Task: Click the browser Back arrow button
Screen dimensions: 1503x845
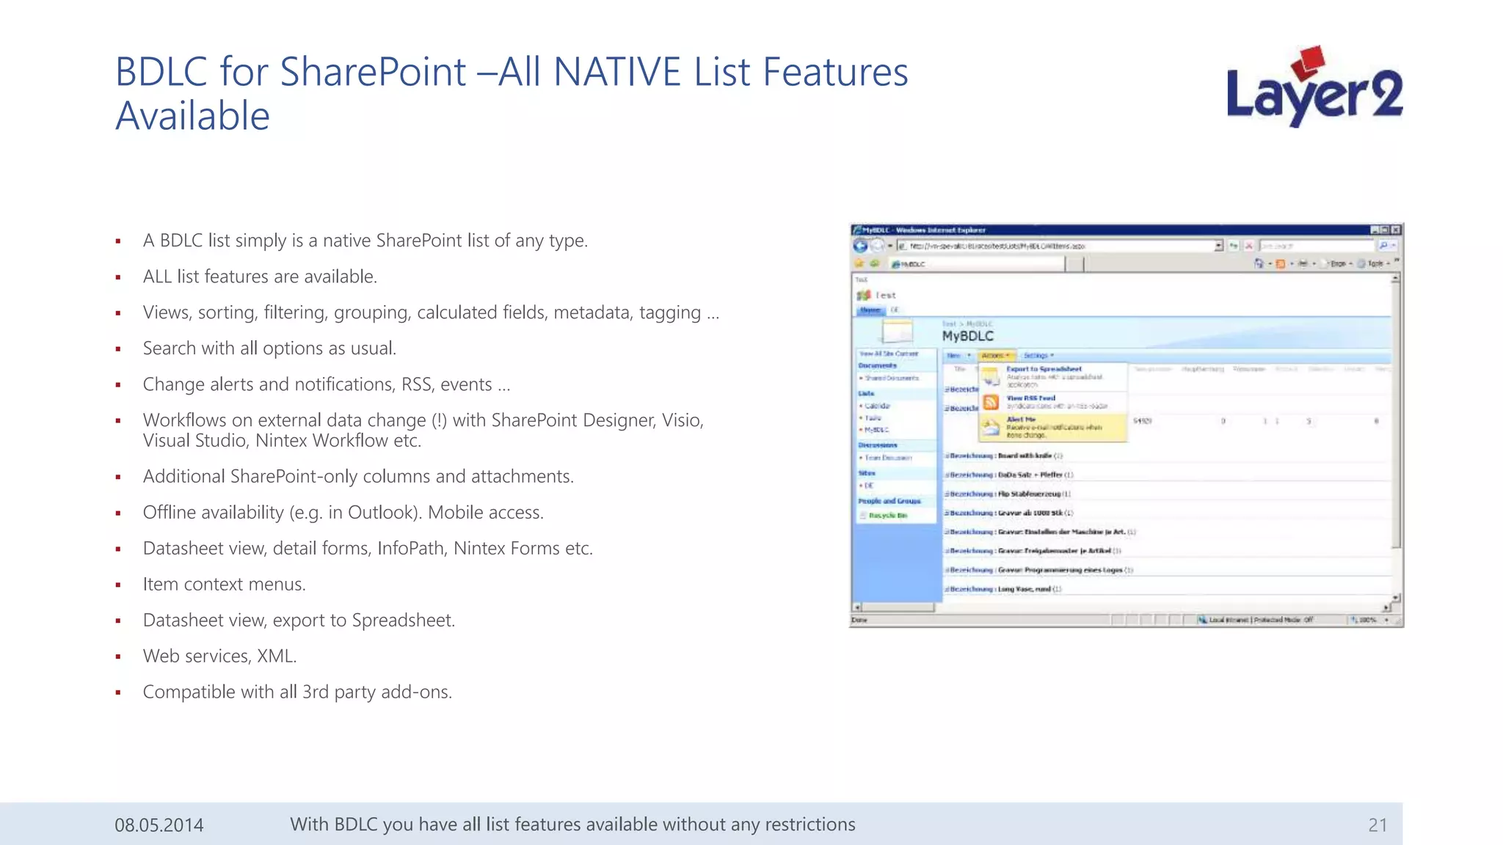Action: 860,246
